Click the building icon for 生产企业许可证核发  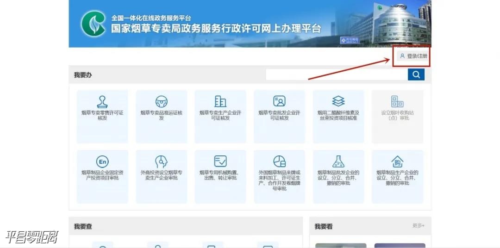[x=220, y=102]
